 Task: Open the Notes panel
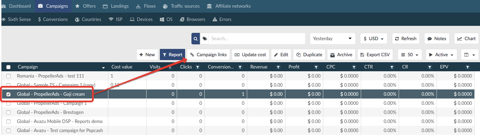tap(437, 39)
